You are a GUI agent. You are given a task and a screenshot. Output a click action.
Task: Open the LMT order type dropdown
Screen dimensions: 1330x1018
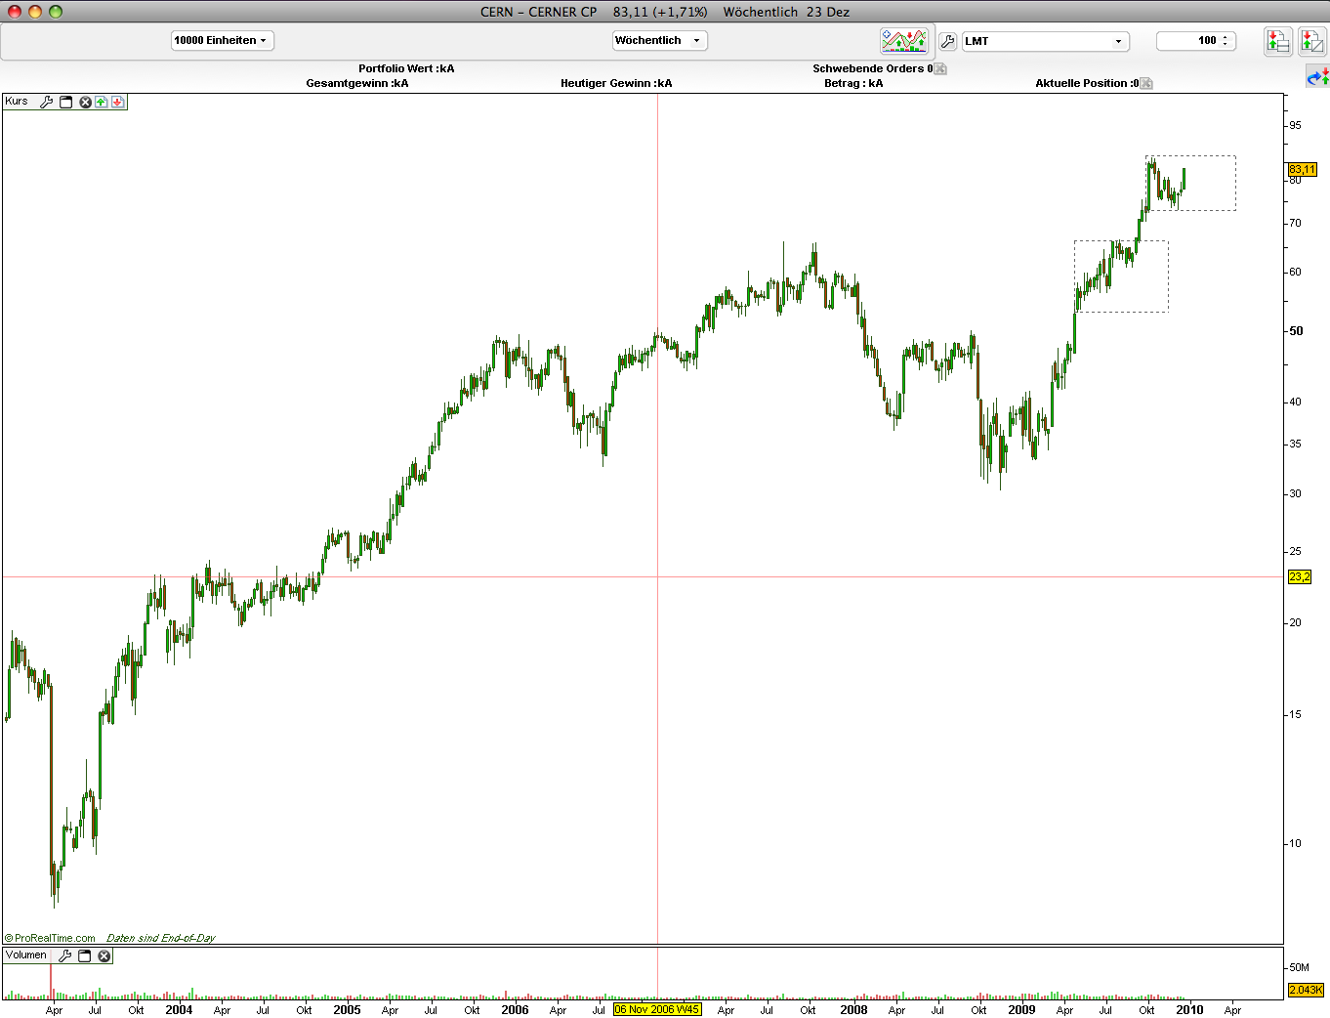[x=1046, y=41]
